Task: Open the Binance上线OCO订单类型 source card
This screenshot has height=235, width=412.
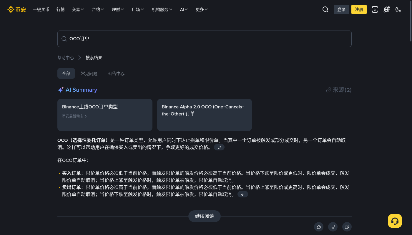Action: [105, 115]
